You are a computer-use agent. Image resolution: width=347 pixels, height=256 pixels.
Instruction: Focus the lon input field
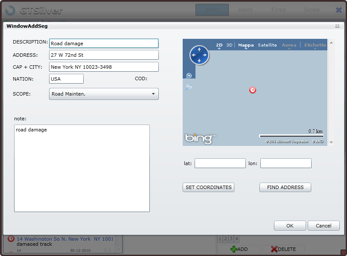point(286,163)
